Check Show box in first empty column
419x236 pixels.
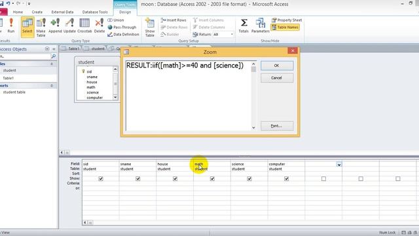(x=323, y=178)
